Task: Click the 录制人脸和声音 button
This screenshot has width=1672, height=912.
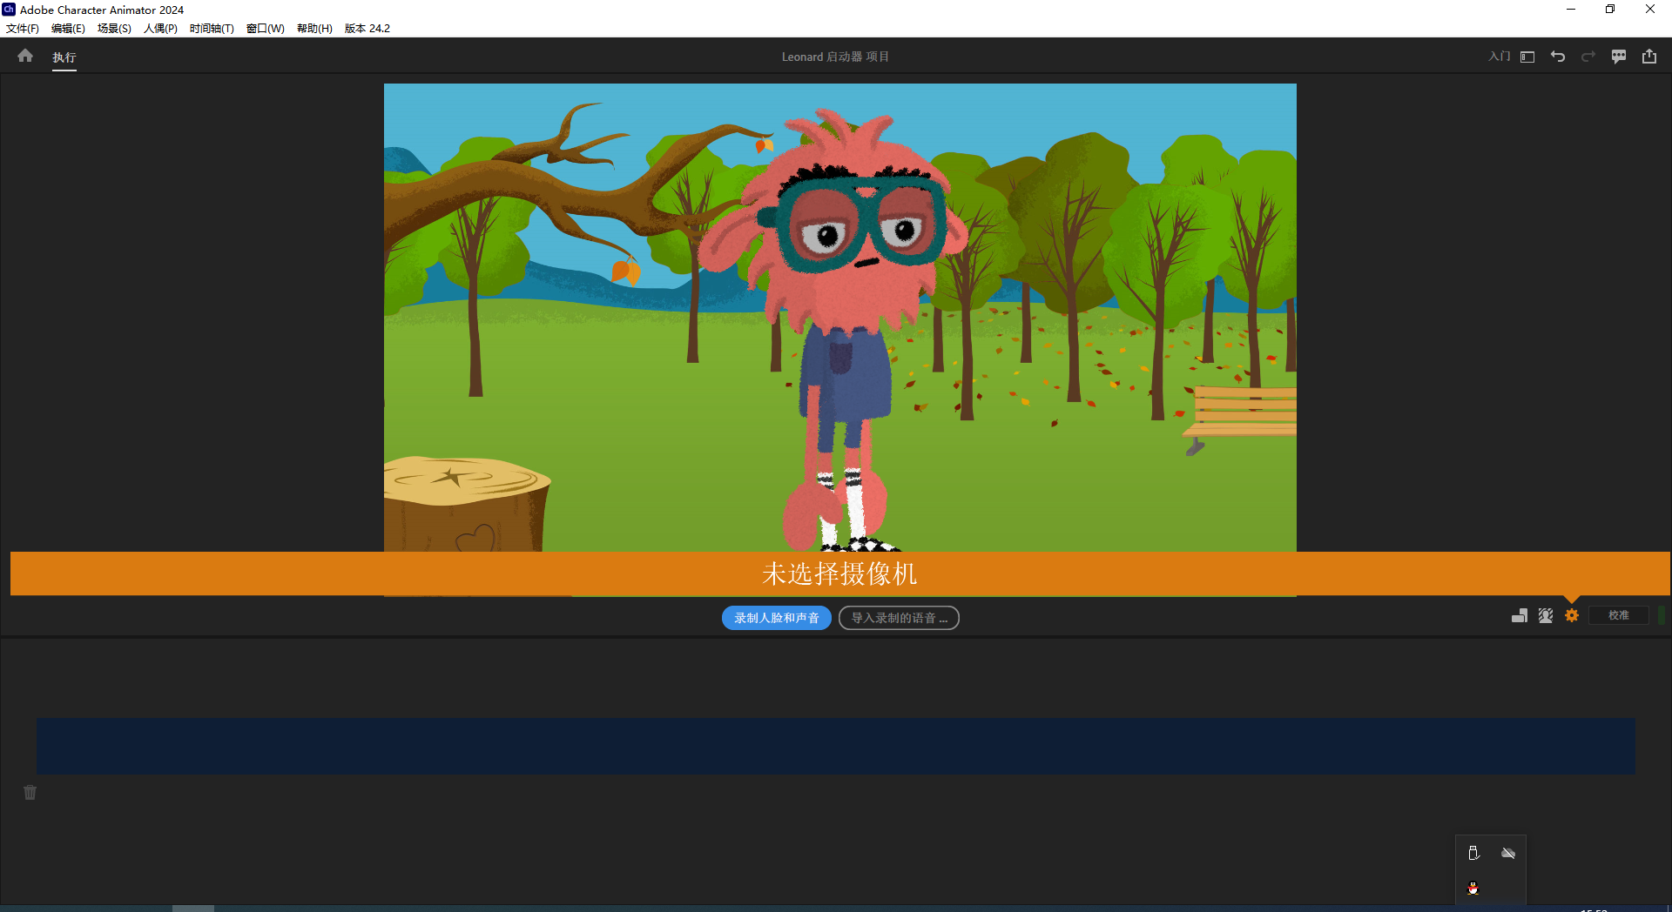Action: 776,618
